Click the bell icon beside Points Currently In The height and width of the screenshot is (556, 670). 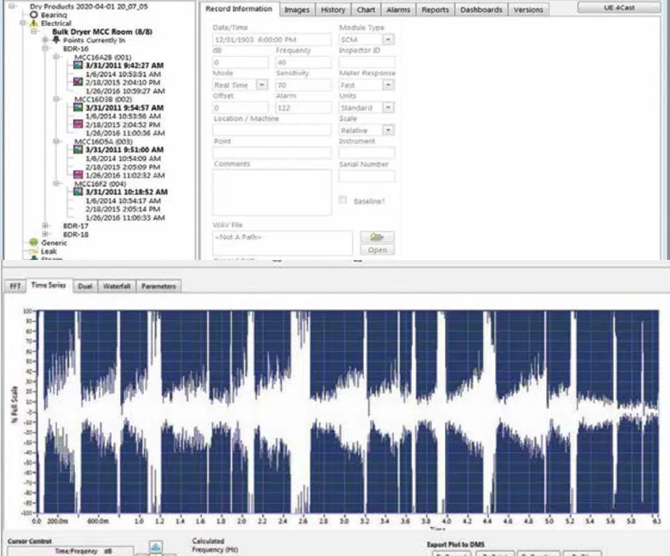click(56, 40)
